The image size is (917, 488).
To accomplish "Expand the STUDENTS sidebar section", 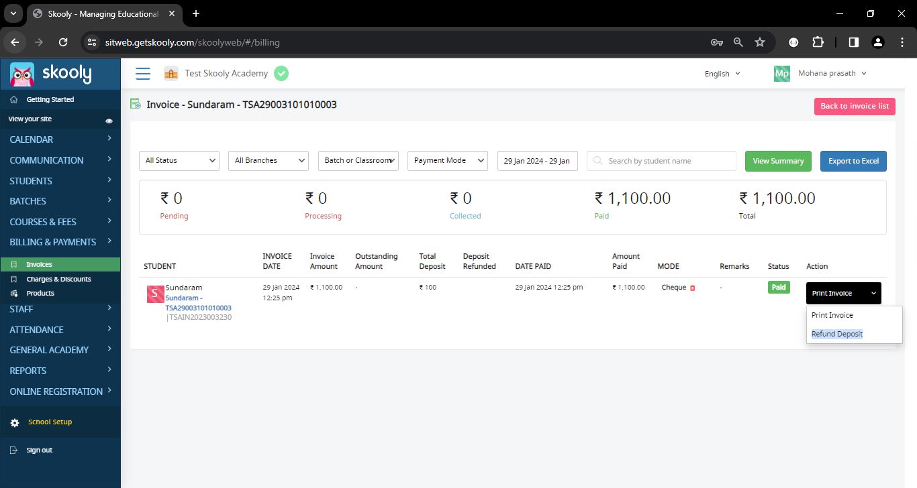I will pos(60,181).
